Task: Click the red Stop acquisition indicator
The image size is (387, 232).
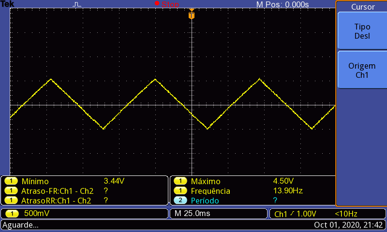Action: tap(166, 4)
